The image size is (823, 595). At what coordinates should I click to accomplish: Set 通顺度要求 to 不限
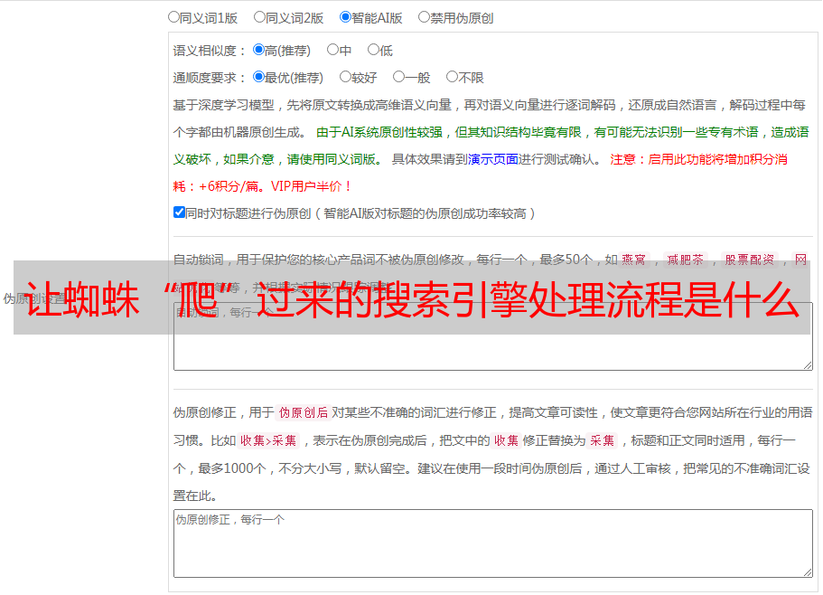click(452, 77)
